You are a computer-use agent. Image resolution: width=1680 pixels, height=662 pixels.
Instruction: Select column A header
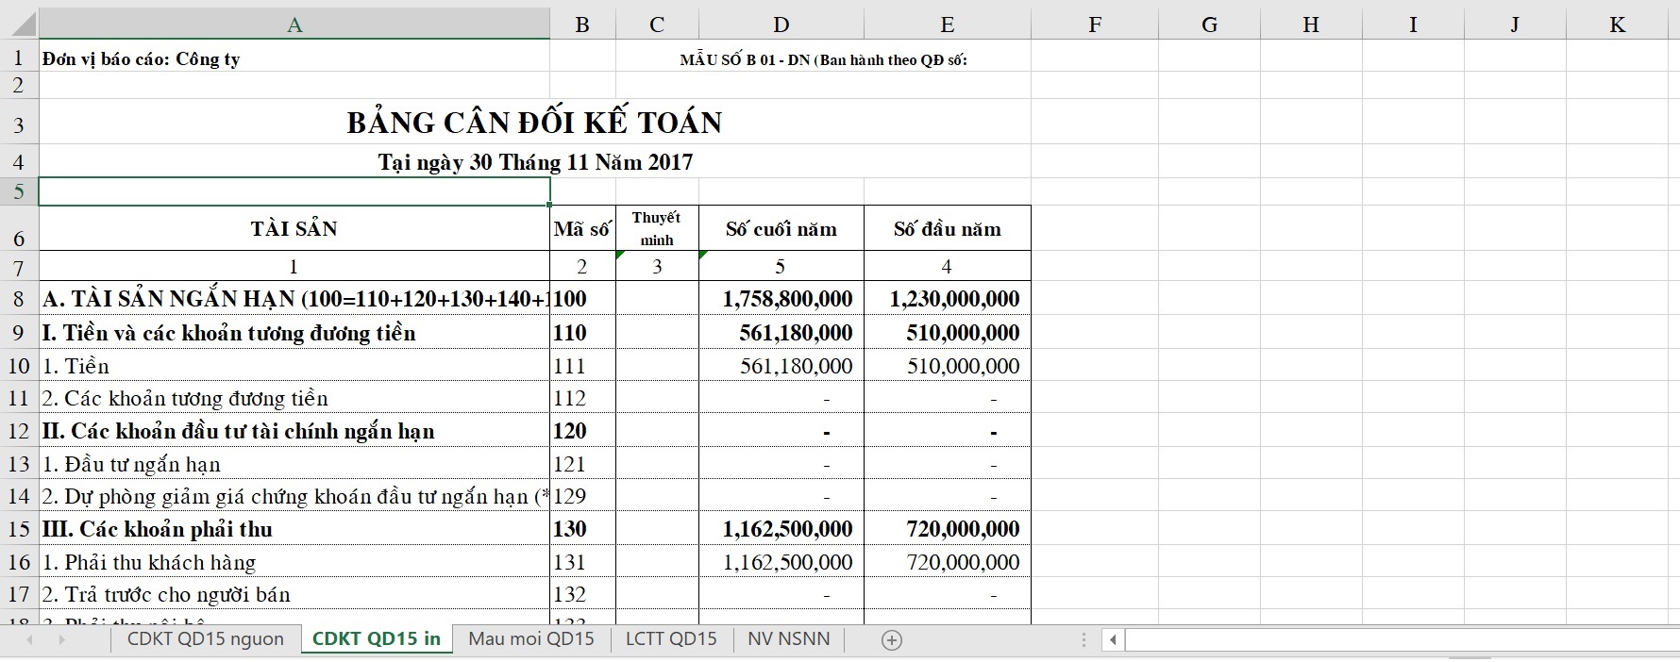(x=294, y=25)
